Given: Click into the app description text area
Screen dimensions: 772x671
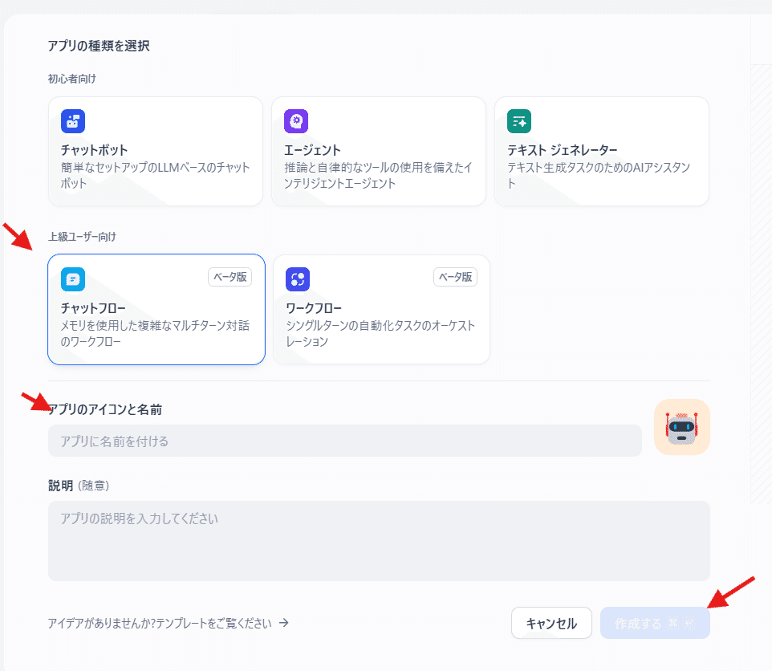Looking at the screenshot, I should (x=378, y=540).
